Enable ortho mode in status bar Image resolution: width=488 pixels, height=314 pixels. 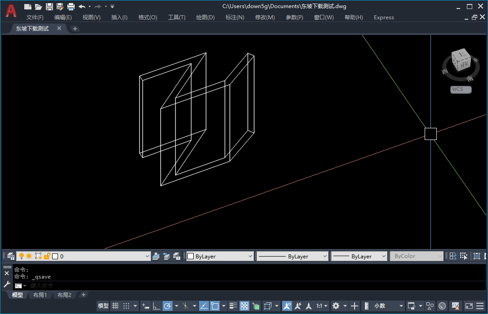[156, 305]
